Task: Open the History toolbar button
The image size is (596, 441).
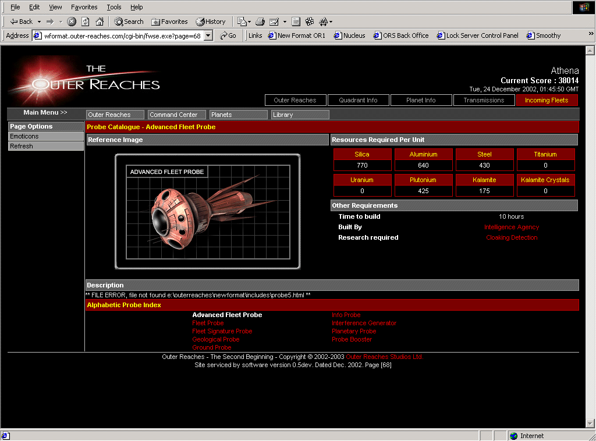Action: [x=211, y=22]
